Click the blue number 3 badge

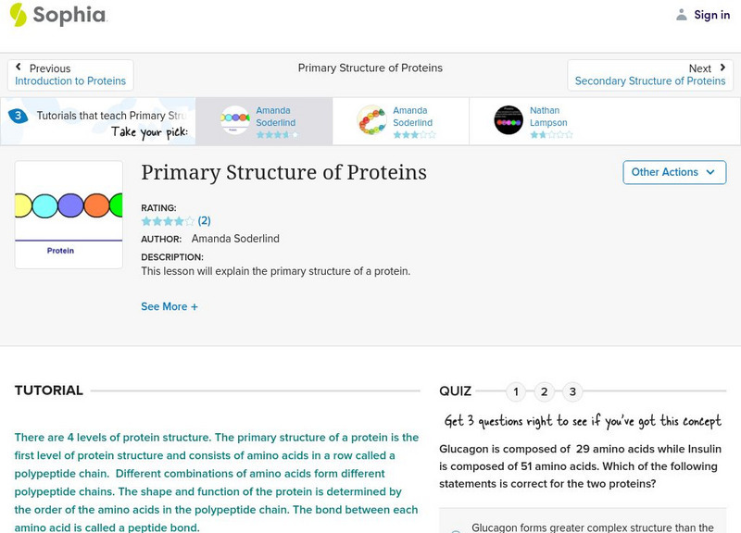click(18, 116)
